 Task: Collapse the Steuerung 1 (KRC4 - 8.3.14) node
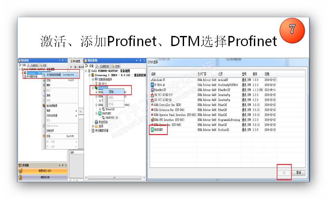[x=89, y=75]
